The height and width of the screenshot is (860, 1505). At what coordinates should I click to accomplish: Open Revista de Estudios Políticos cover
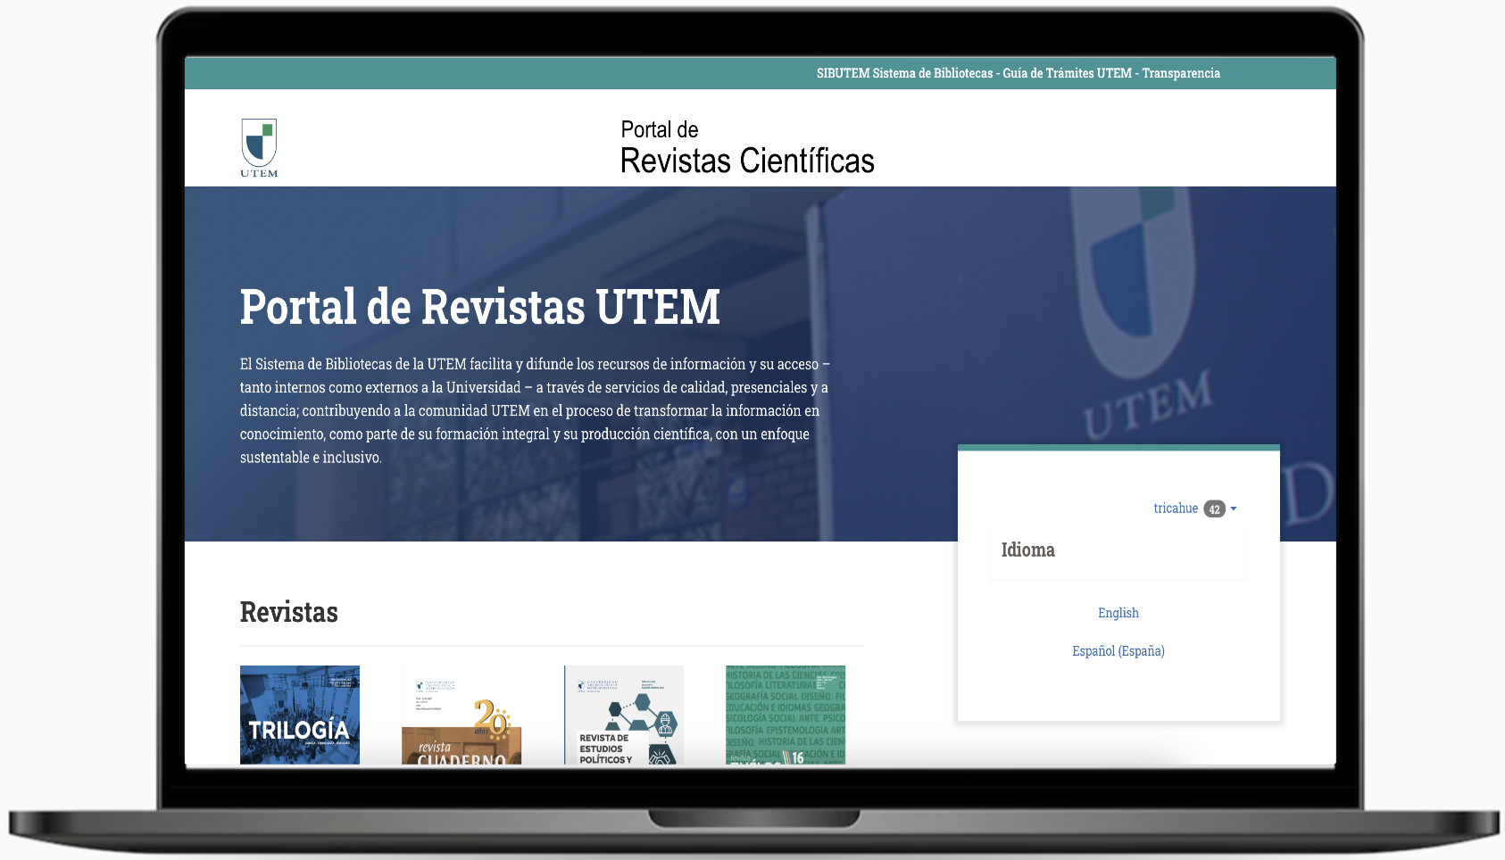623,715
